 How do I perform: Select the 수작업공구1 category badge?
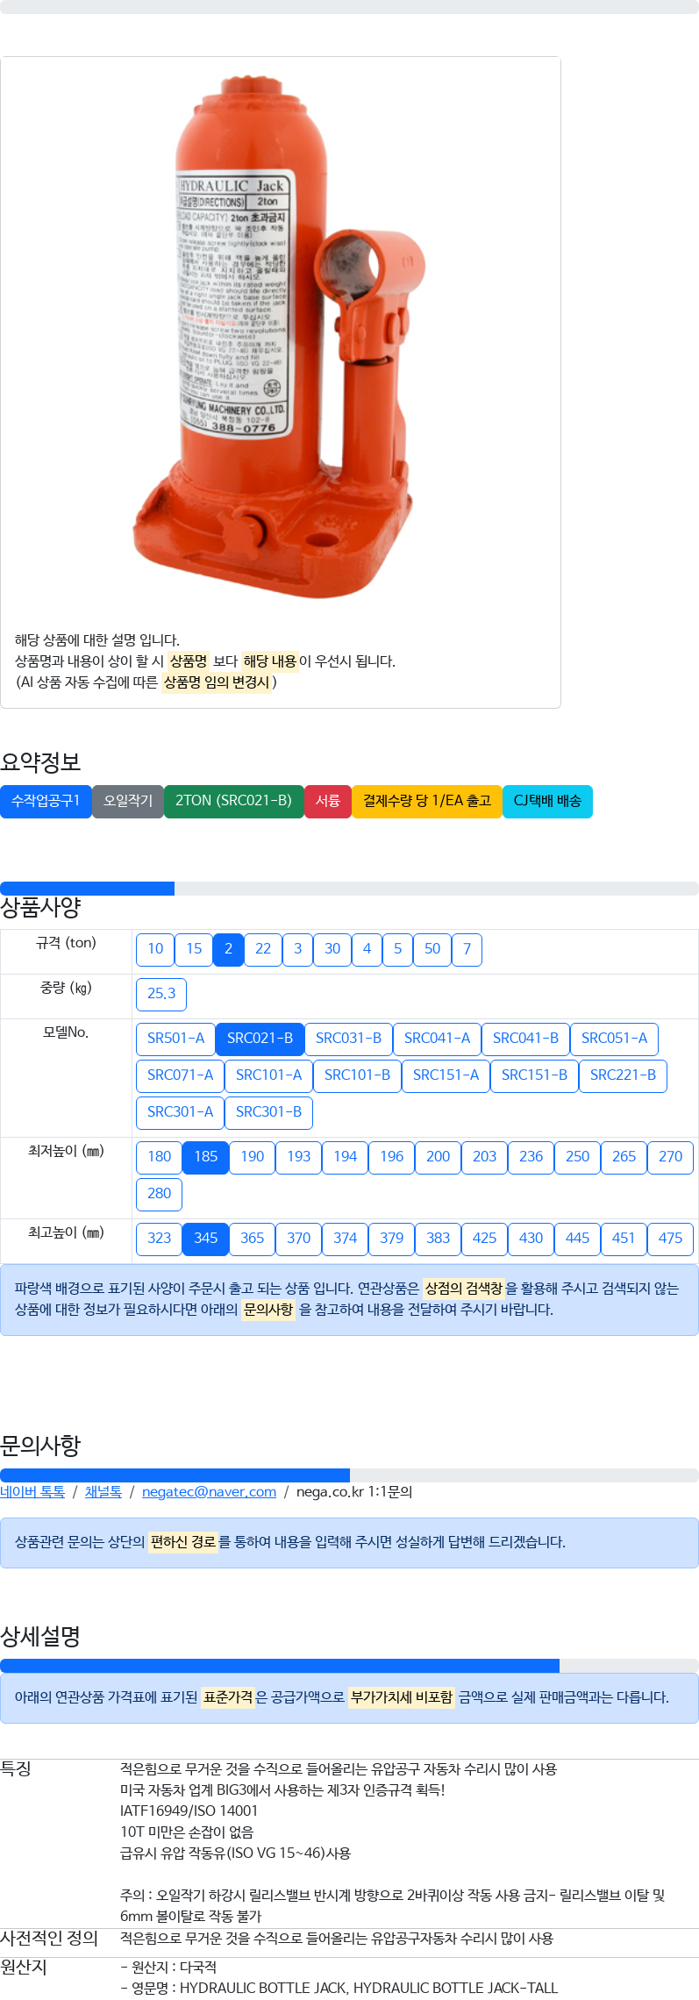[x=46, y=801]
